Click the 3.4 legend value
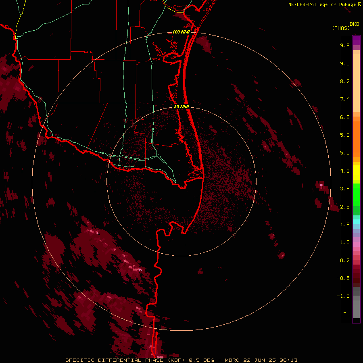 [x=345, y=189]
